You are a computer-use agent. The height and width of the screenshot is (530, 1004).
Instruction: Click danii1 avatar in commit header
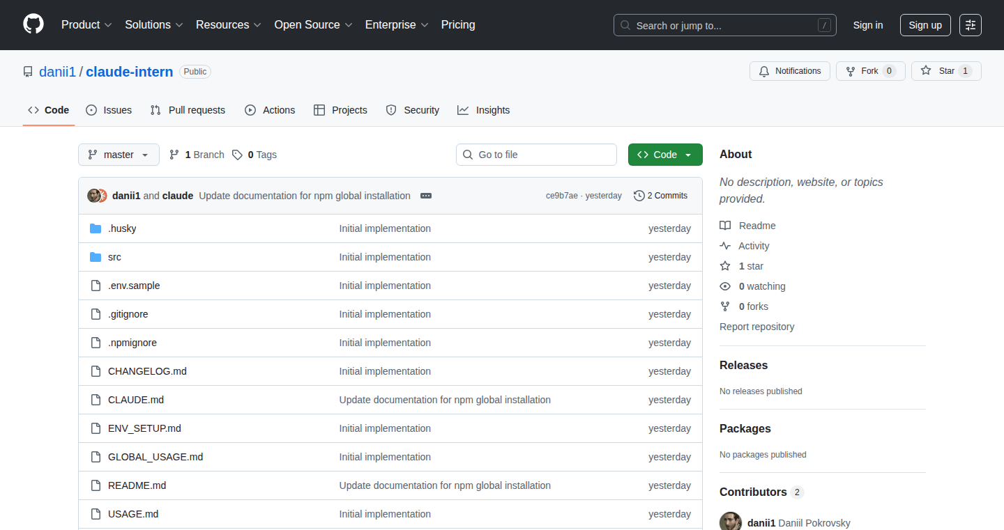coord(94,196)
